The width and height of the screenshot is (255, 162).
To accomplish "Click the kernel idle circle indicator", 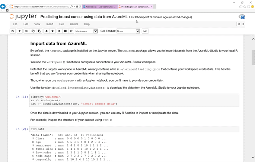I will point(243,24).
